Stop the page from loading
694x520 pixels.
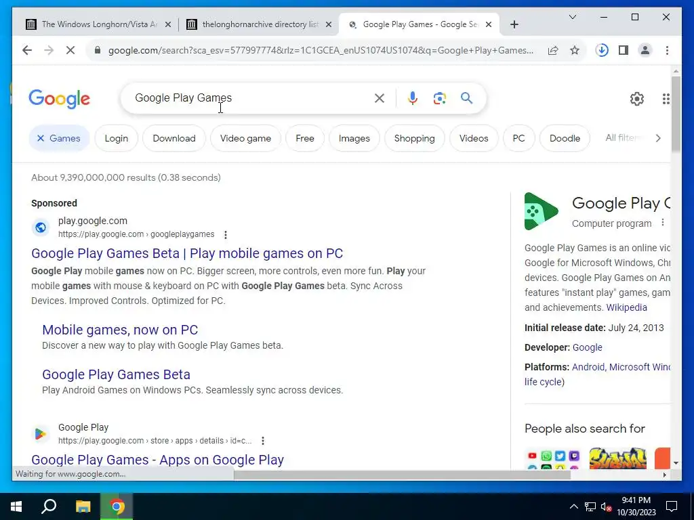point(70,50)
